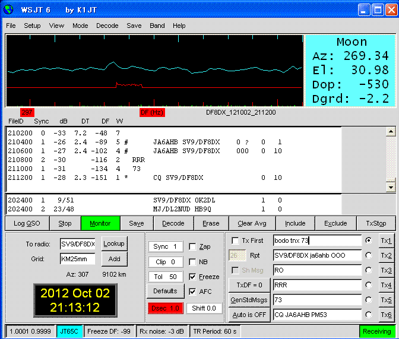Toggle the NB noise blanker checkbox
399x339 pixels.
pos(192,262)
